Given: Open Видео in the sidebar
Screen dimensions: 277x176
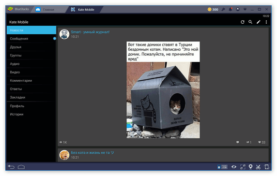Looking at the screenshot, I should [x=31, y=72].
